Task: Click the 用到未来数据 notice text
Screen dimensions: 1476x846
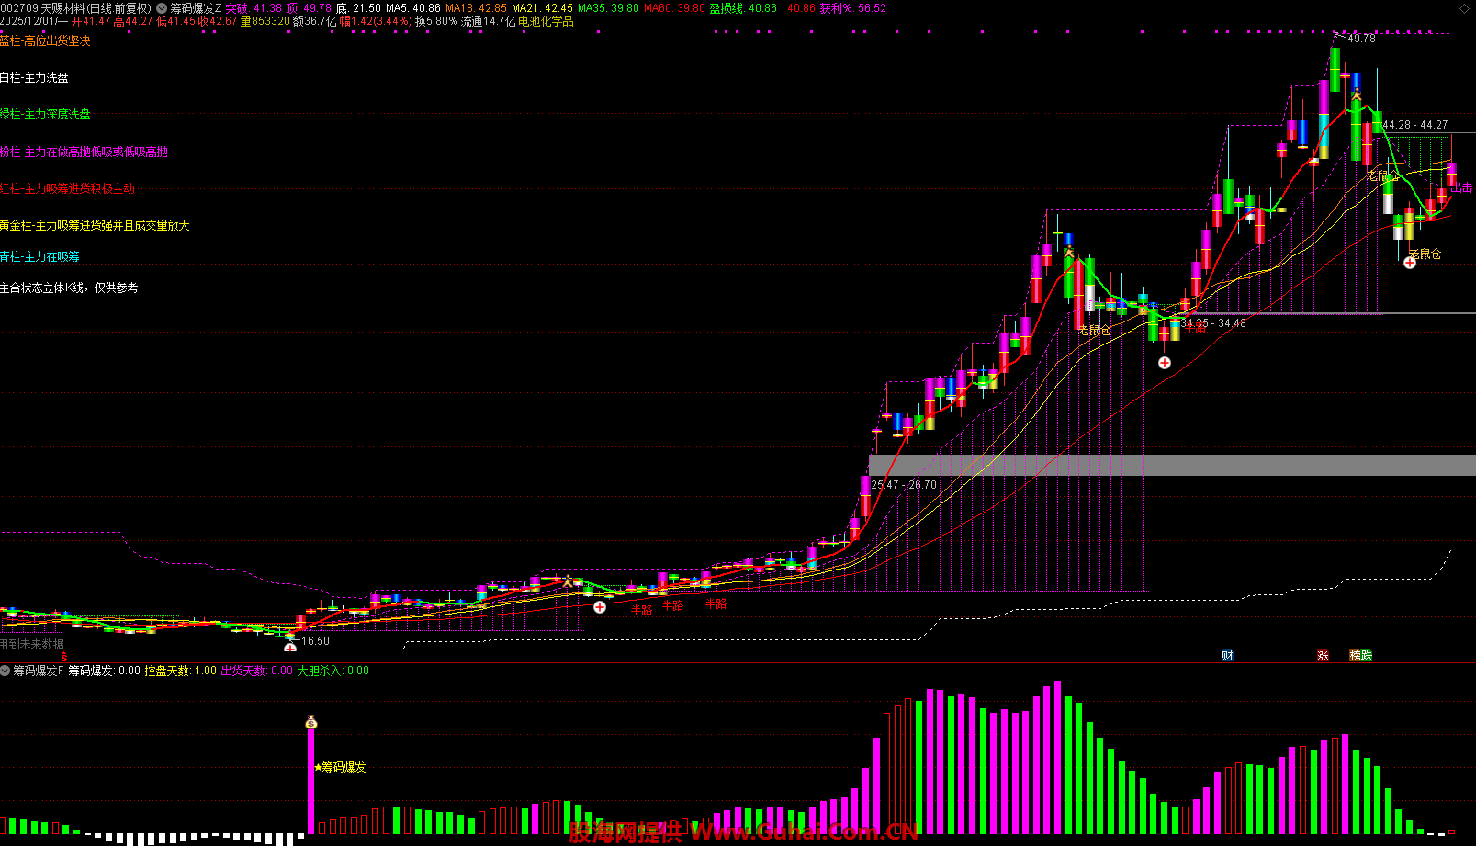Action: coord(32,644)
